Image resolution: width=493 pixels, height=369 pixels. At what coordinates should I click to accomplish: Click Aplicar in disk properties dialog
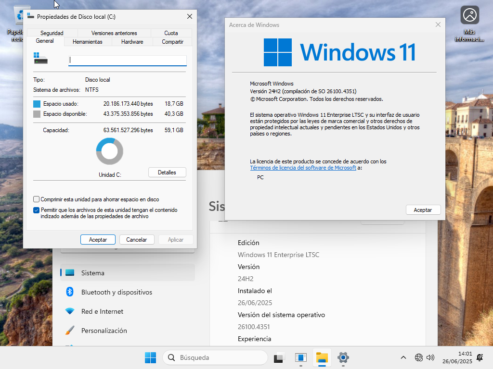tap(175, 239)
